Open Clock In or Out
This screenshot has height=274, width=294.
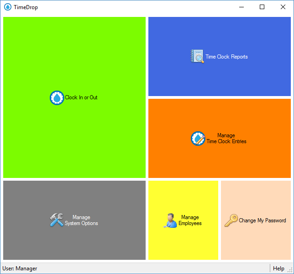pyautogui.click(x=74, y=97)
